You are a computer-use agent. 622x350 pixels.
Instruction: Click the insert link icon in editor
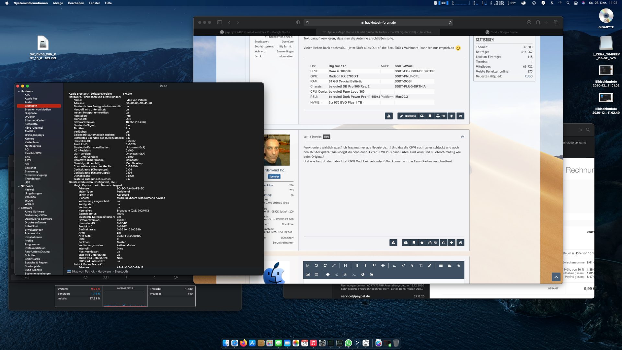pos(458,265)
